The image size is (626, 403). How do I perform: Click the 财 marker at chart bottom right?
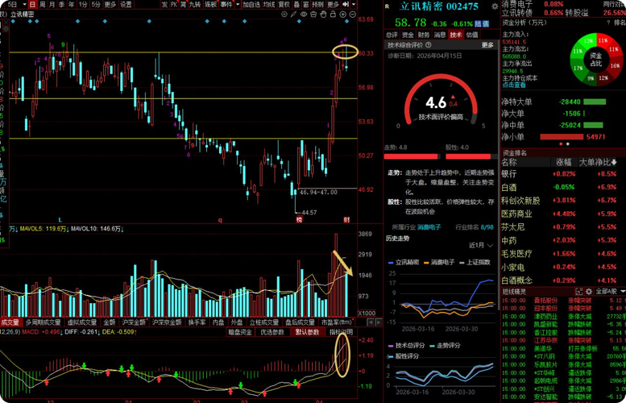(346, 219)
